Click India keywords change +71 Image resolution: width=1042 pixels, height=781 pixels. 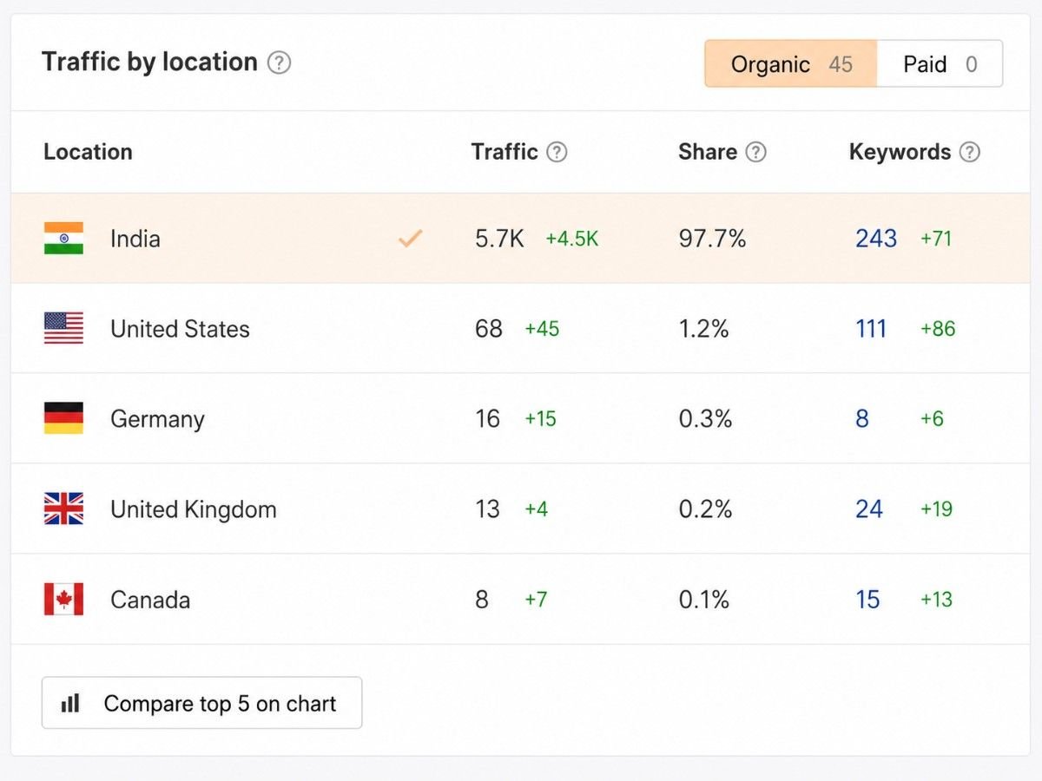(936, 239)
